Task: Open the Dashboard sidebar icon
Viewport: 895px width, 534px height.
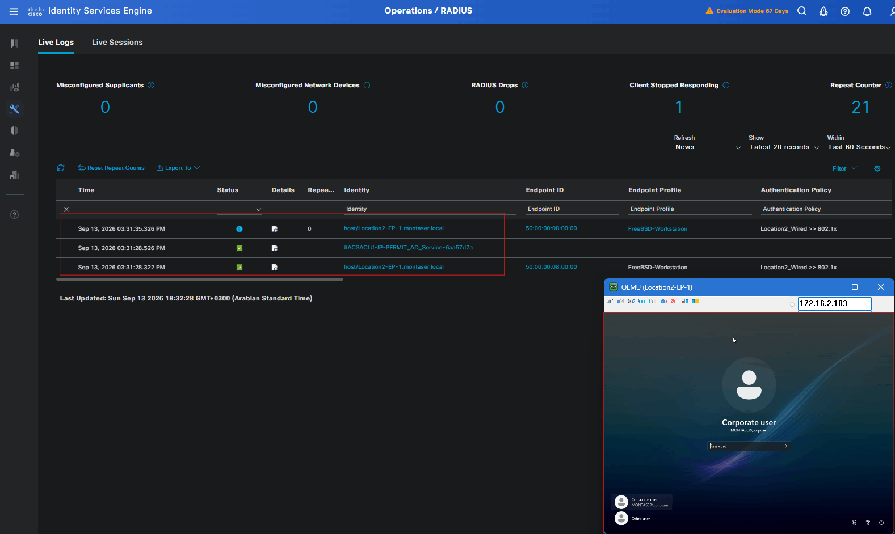Action: (15, 66)
